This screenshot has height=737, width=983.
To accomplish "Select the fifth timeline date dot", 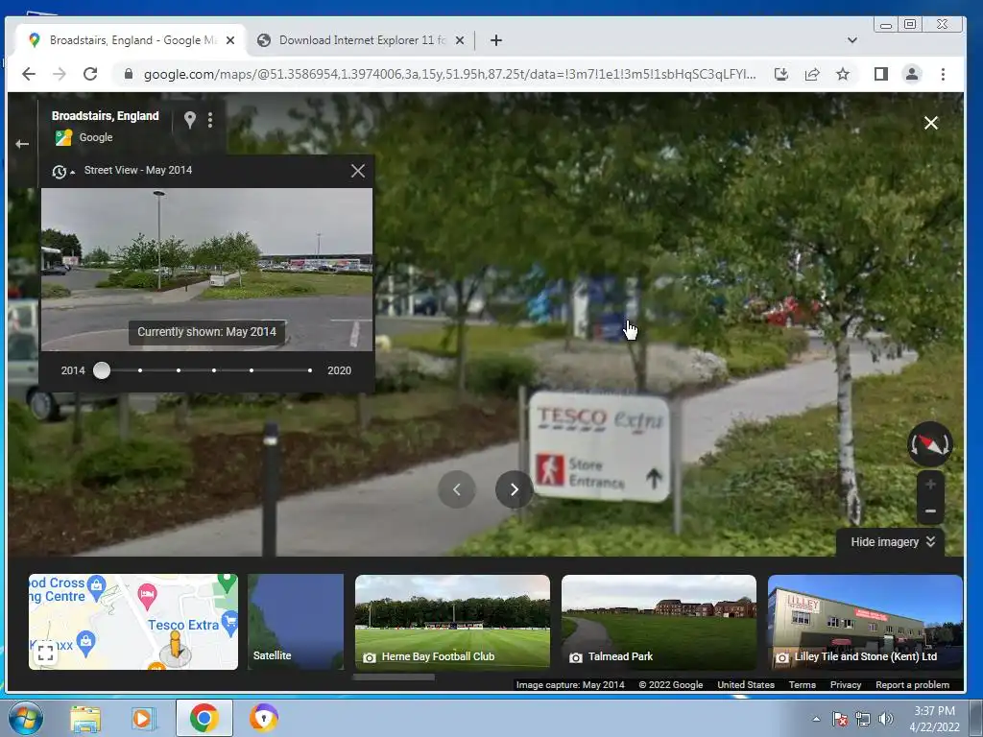I will tap(252, 370).
